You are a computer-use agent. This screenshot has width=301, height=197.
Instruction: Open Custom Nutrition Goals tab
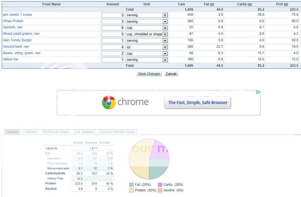coord(117,132)
